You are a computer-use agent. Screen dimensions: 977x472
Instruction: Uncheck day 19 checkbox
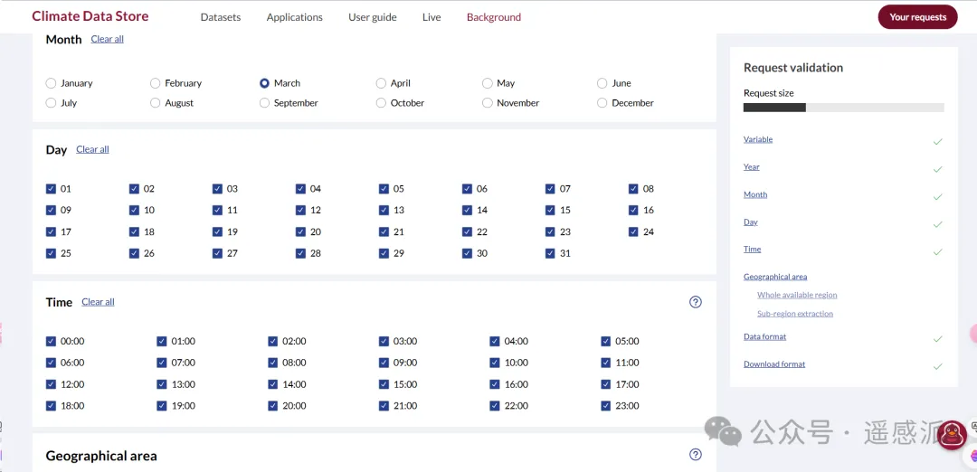tap(217, 232)
